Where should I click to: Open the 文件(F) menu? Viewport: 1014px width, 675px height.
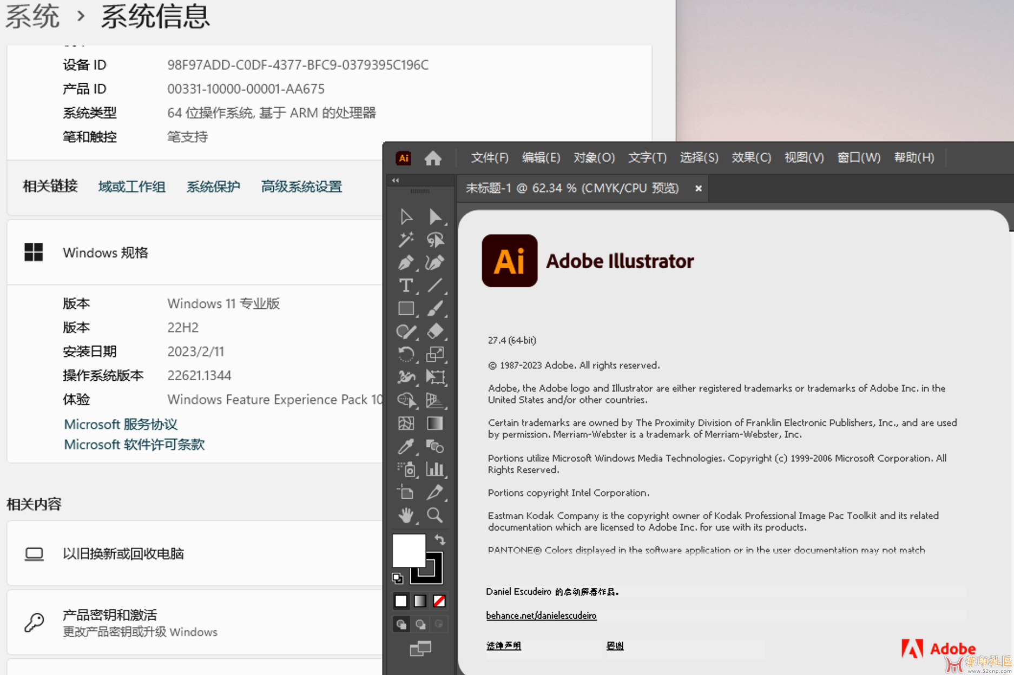pos(489,157)
